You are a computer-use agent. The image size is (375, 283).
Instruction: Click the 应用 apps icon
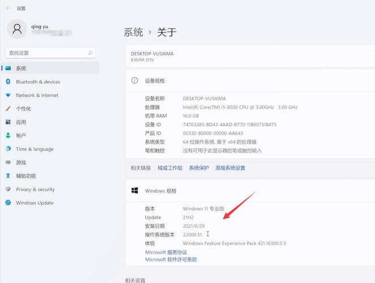click(x=8, y=122)
